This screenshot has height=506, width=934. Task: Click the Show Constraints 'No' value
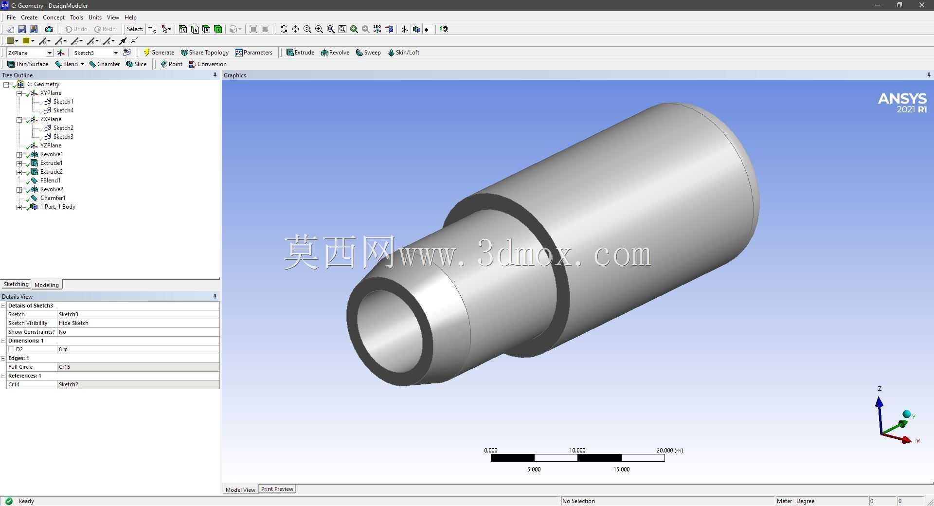point(138,332)
